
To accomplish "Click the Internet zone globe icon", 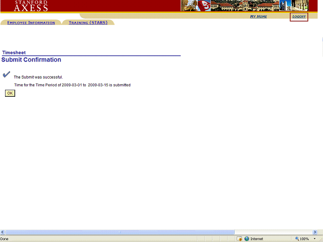I will click(x=246, y=238).
